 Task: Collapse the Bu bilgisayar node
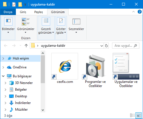point(3,76)
